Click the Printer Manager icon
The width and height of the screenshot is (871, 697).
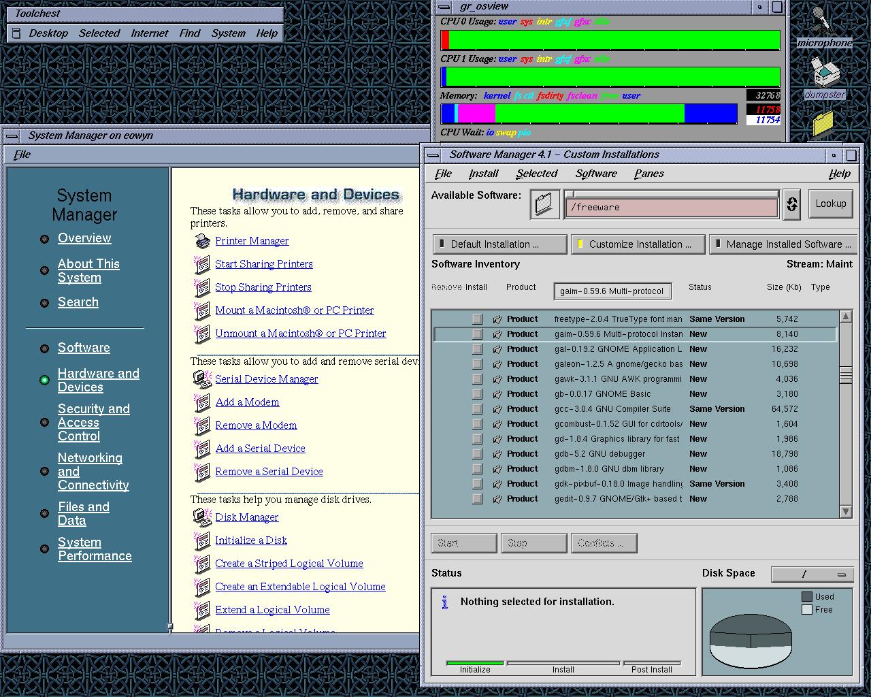tap(202, 241)
